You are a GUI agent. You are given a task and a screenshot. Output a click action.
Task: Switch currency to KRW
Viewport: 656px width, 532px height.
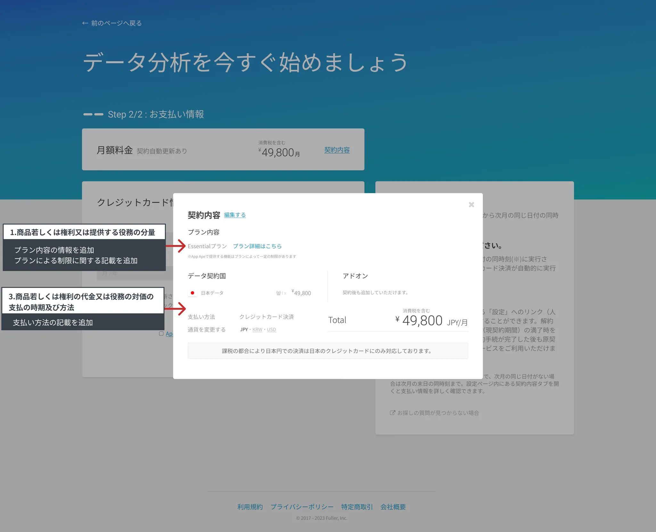click(257, 330)
